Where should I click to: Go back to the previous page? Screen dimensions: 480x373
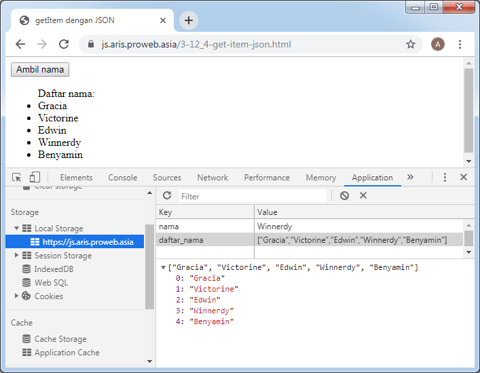click(20, 44)
